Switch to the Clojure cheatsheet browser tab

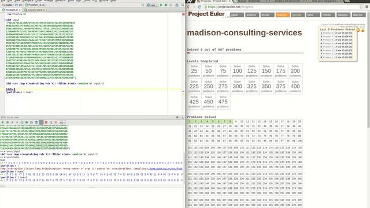tap(250, 1)
